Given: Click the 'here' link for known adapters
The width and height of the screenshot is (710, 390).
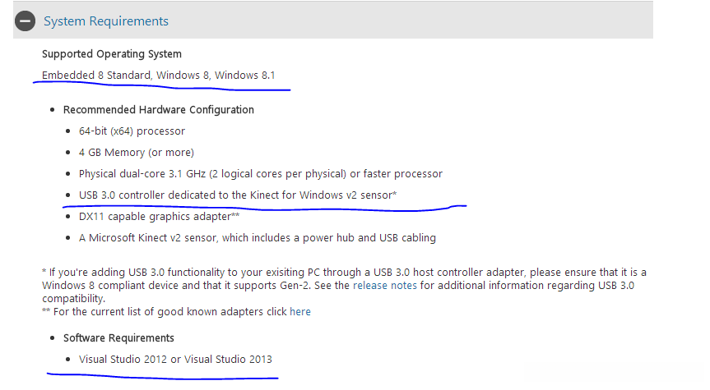Looking at the screenshot, I should pos(300,312).
